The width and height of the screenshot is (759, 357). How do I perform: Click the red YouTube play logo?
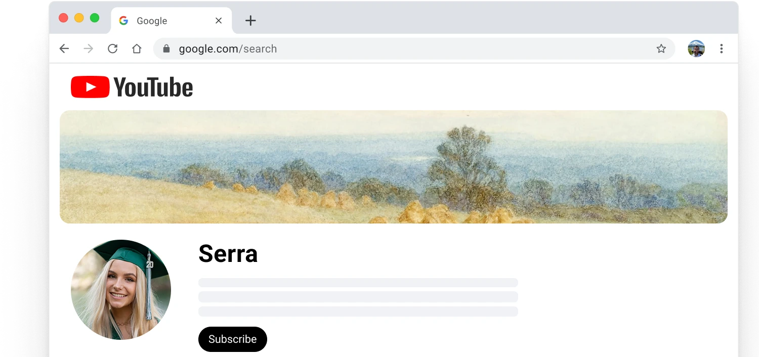90,87
